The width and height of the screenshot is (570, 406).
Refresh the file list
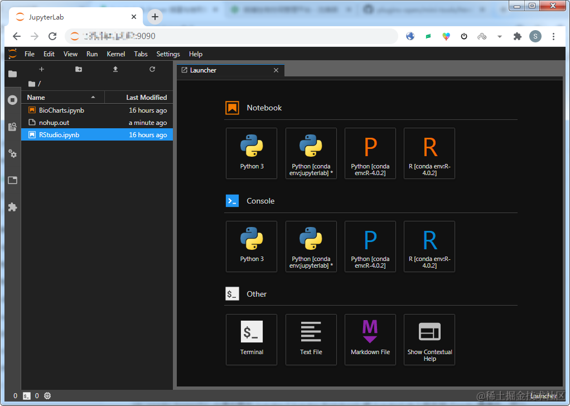click(x=152, y=69)
